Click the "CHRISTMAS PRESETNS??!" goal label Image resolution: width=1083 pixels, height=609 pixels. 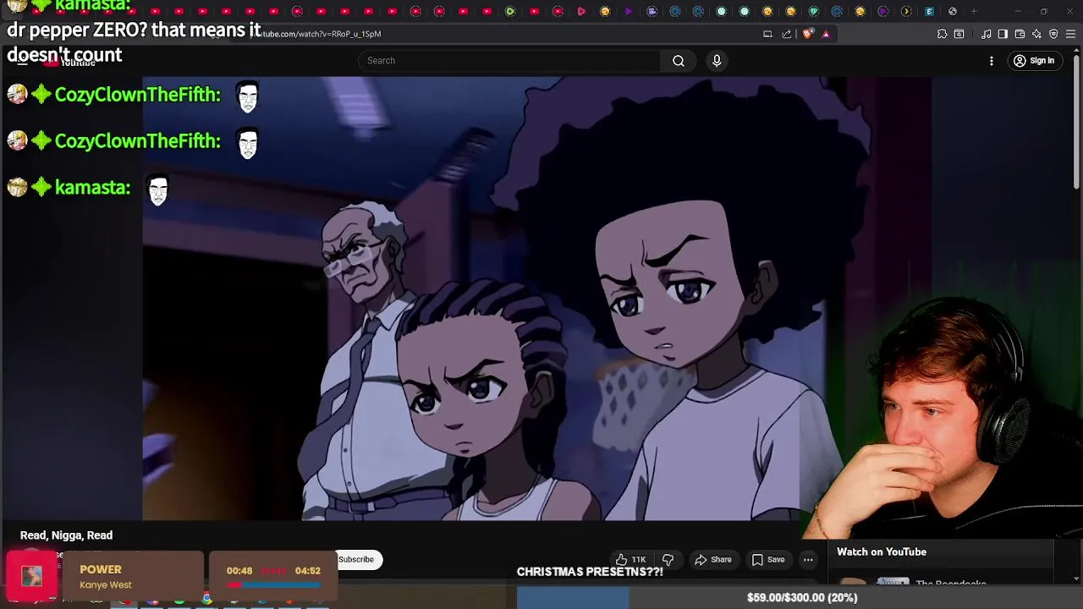[x=590, y=572]
